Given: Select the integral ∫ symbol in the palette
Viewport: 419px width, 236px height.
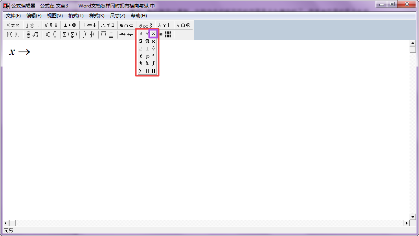Looking at the screenshot, I should [x=153, y=64].
